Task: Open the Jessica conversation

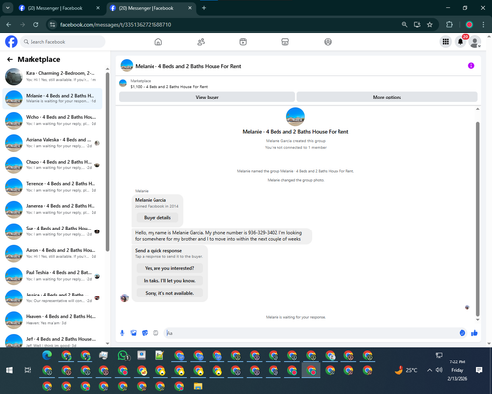Action: click(x=52, y=297)
